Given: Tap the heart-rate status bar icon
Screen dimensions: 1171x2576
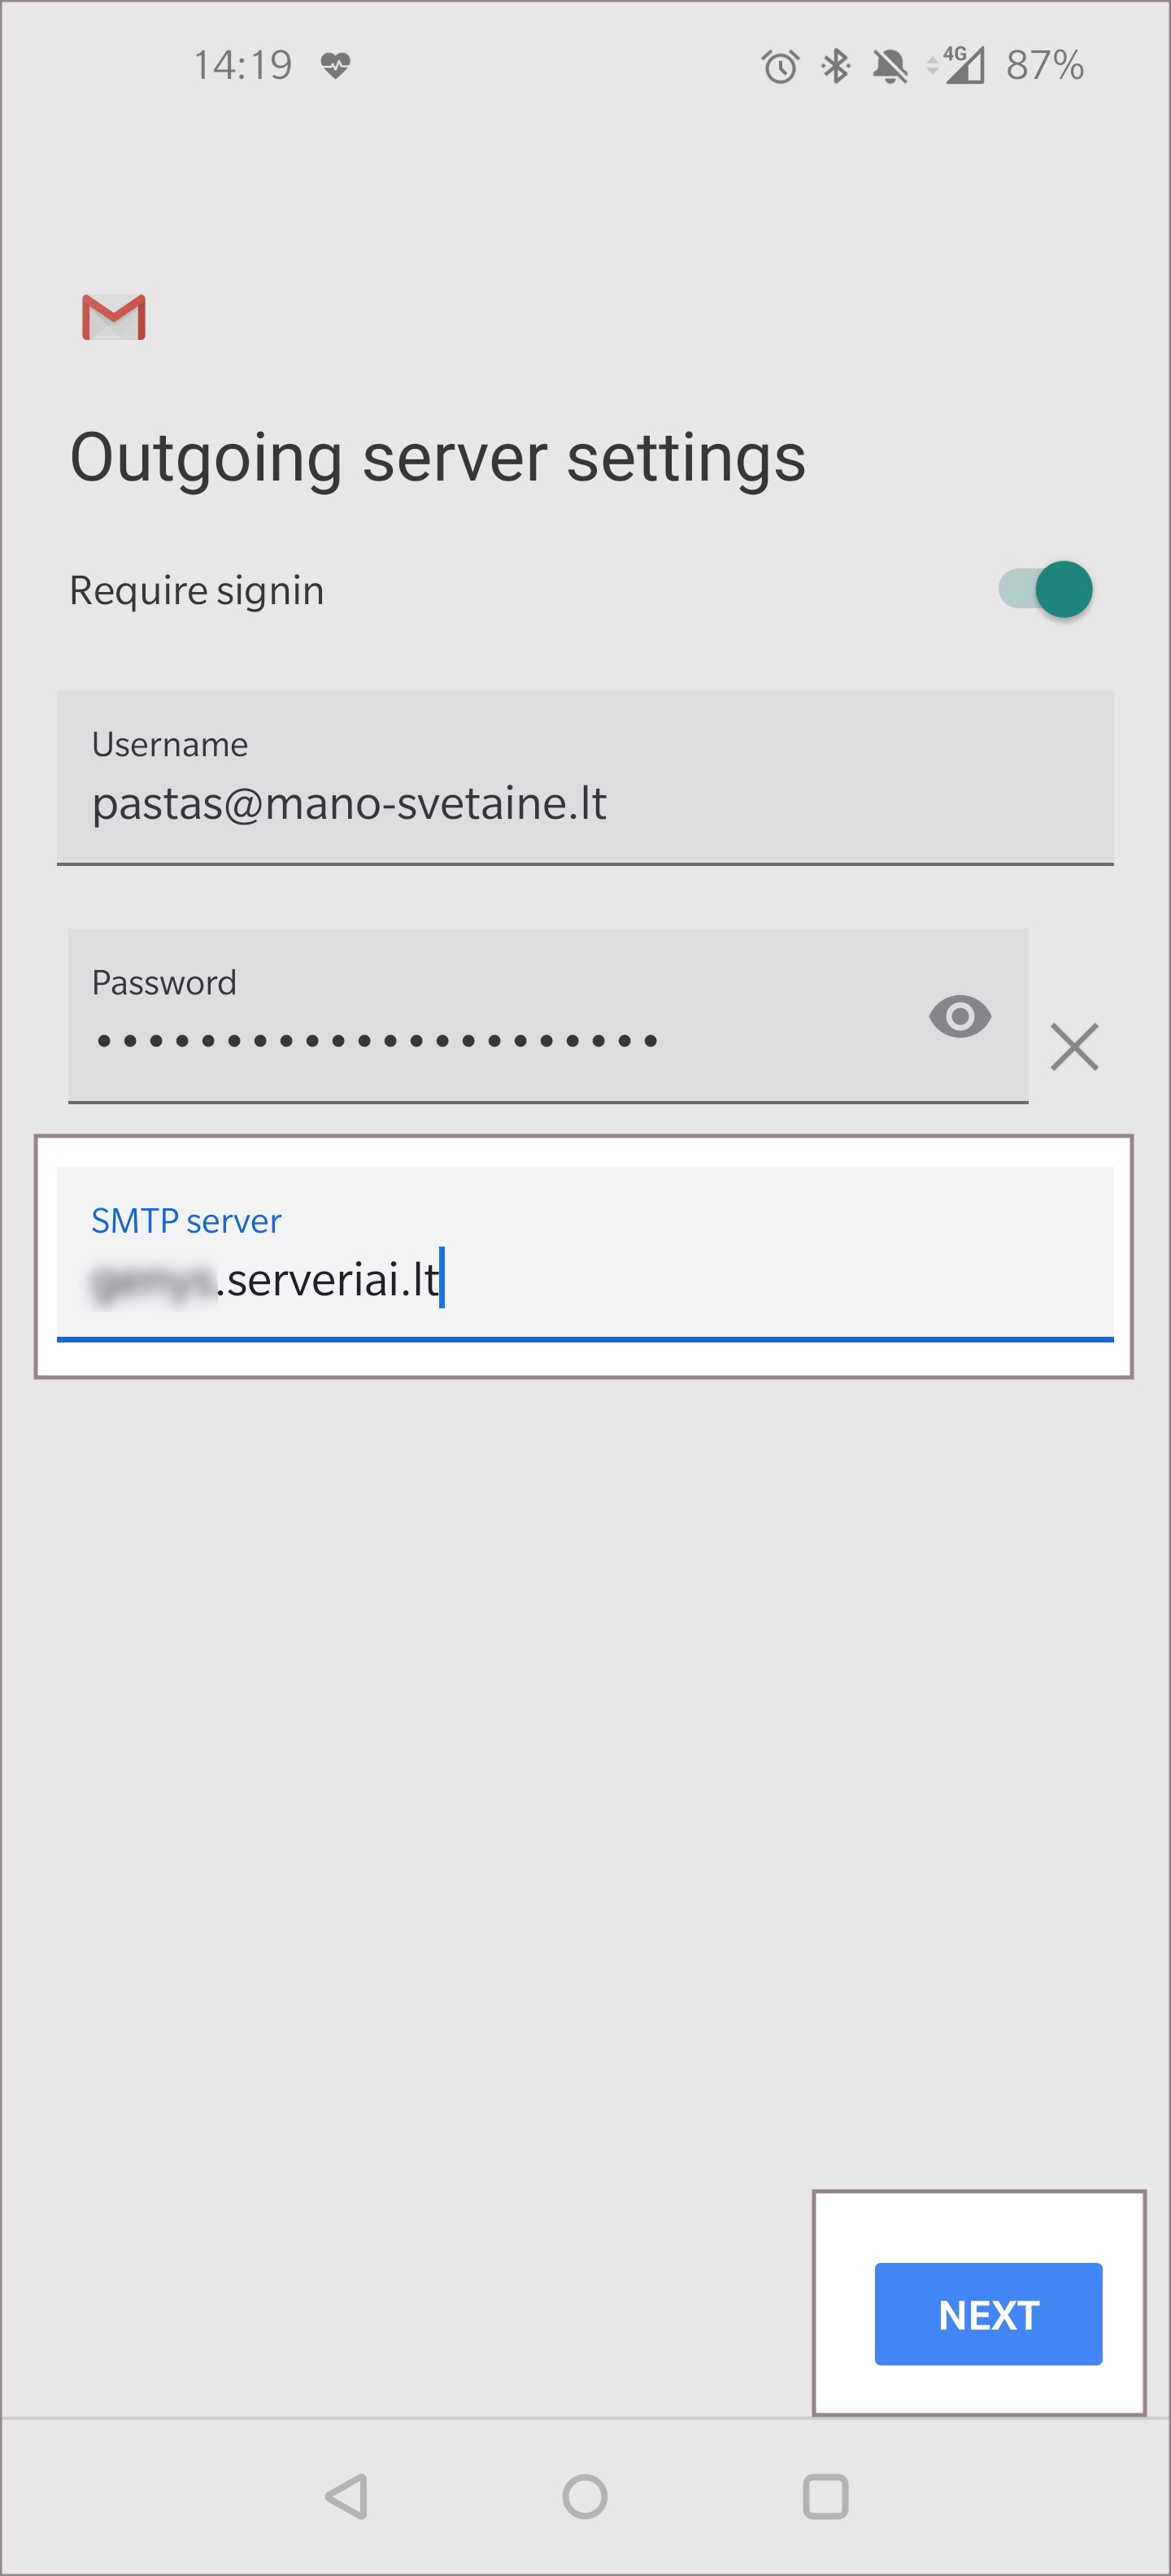Looking at the screenshot, I should click(x=335, y=66).
